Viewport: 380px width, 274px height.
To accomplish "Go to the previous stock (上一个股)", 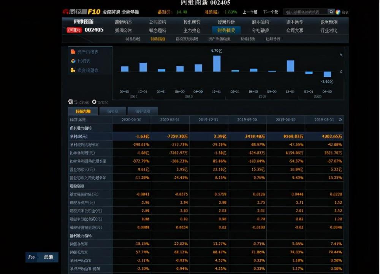I will click(x=250, y=12).
